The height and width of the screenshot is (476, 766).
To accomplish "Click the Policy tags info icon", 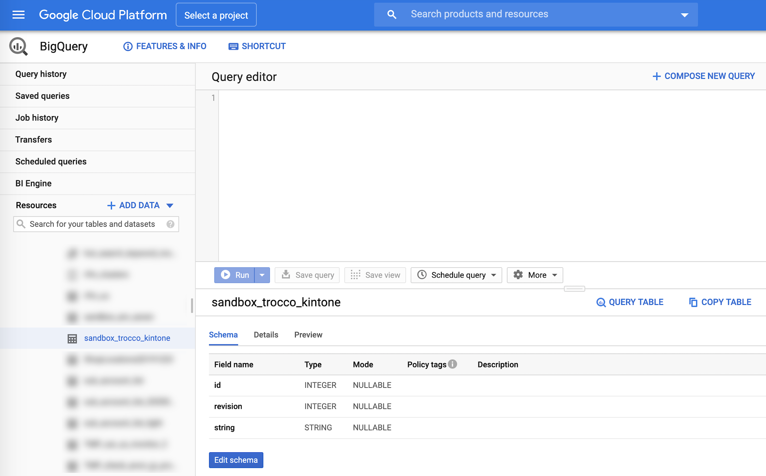I will (x=453, y=364).
